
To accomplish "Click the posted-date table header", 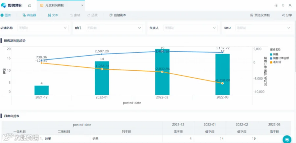I will coord(82,125).
